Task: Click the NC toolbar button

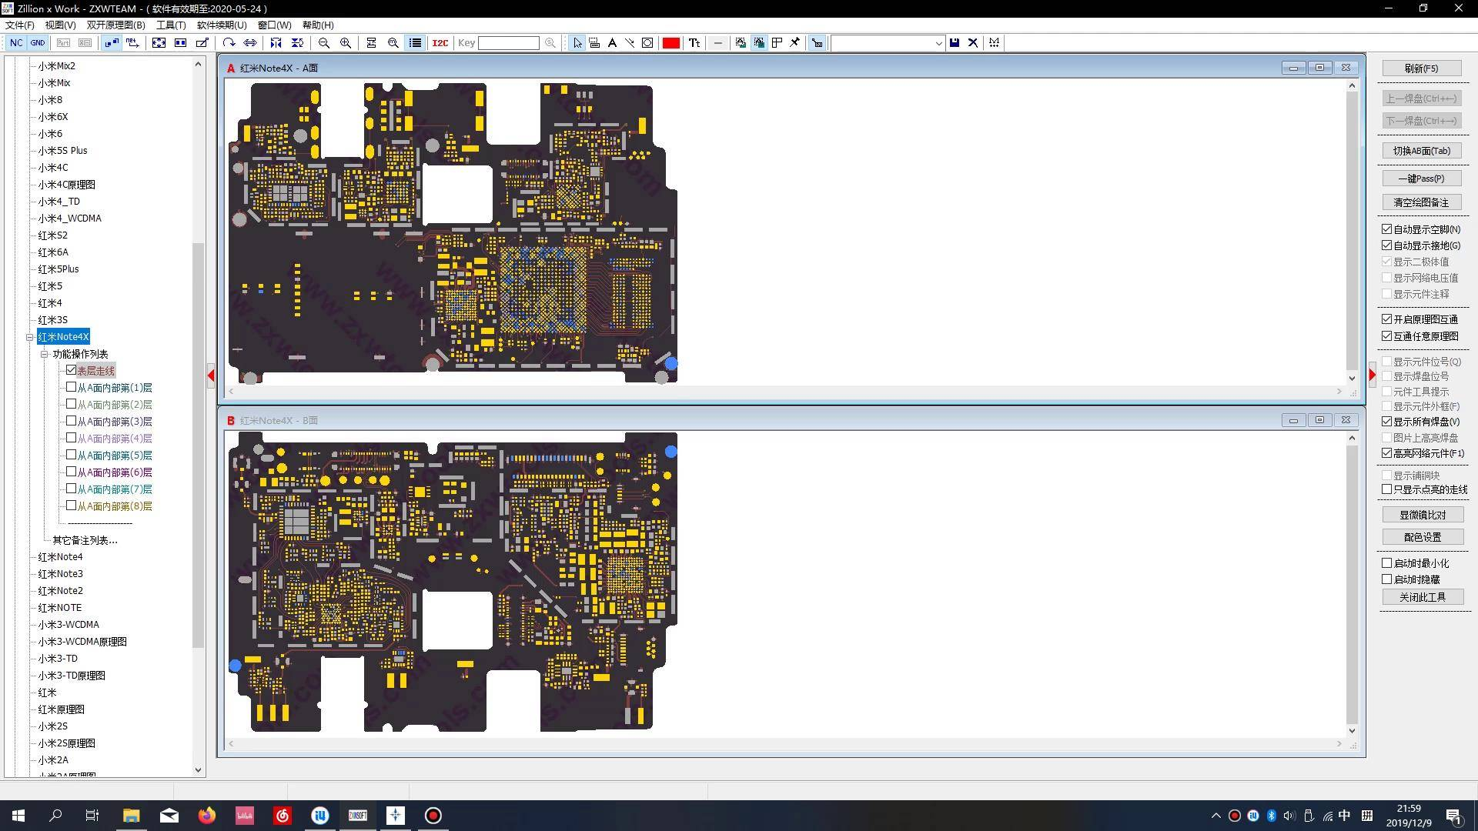Action: pos(16,43)
